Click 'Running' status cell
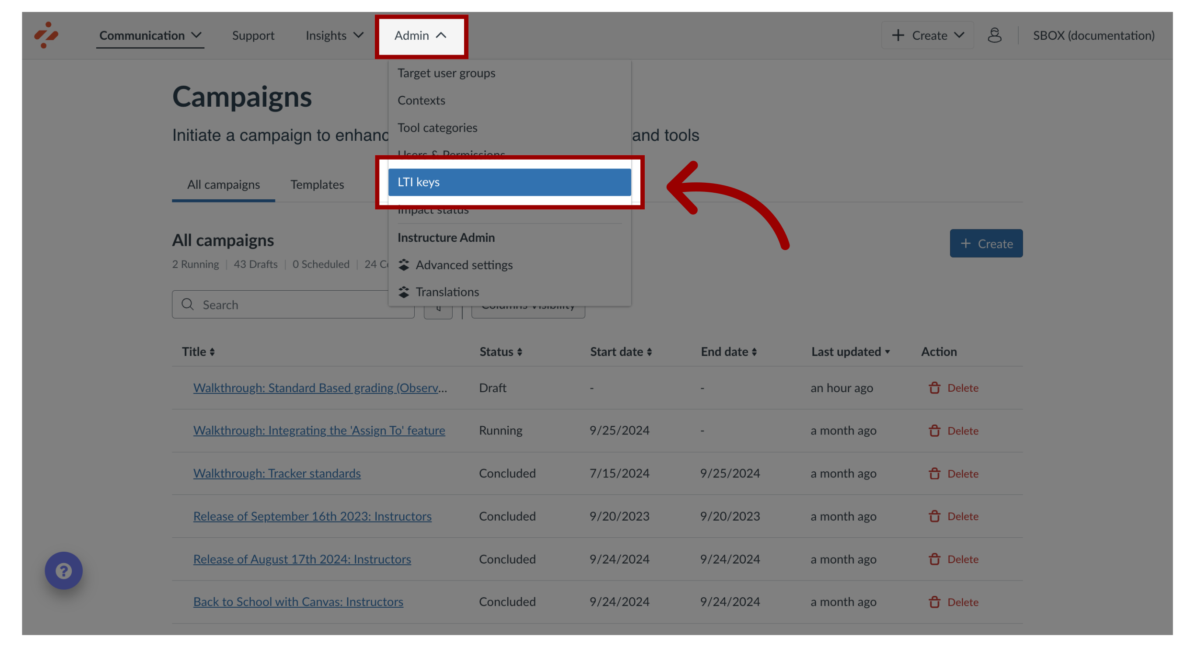The width and height of the screenshot is (1195, 647). tap(500, 431)
